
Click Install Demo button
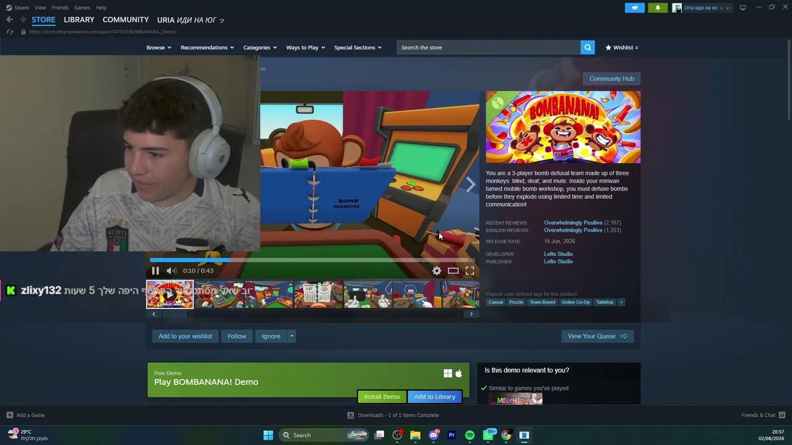coord(382,397)
